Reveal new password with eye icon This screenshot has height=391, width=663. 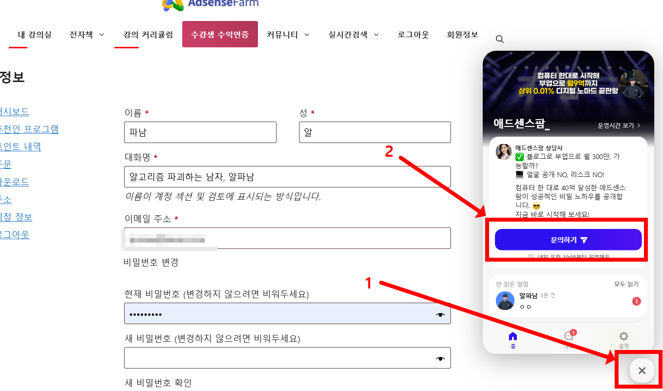point(441,359)
